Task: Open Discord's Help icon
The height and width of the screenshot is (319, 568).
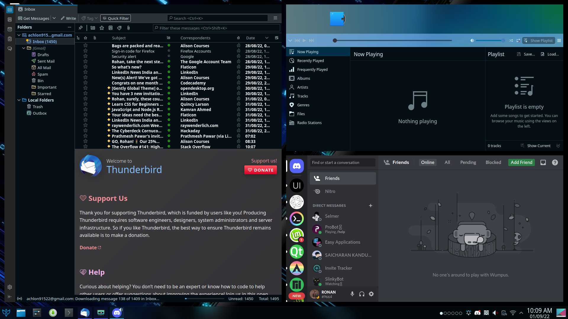Action: pyautogui.click(x=555, y=162)
